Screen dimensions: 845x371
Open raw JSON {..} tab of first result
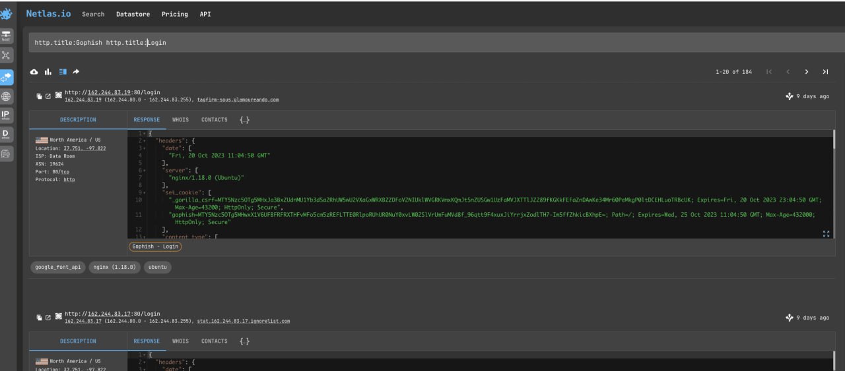pyautogui.click(x=244, y=120)
